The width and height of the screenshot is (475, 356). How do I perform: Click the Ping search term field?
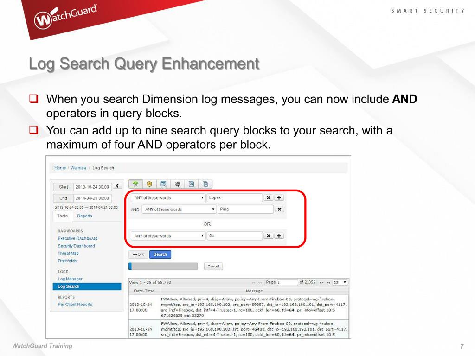(246, 209)
